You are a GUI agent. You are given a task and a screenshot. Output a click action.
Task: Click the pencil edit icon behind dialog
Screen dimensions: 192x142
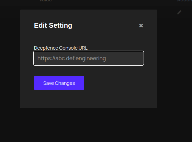pos(179,12)
